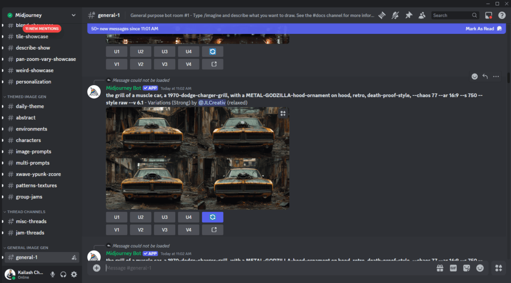Click U1 under the orange muscle car grid
The width and height of the screenshot is (511, 283).
pyautogui.click(x=117, y=217)
